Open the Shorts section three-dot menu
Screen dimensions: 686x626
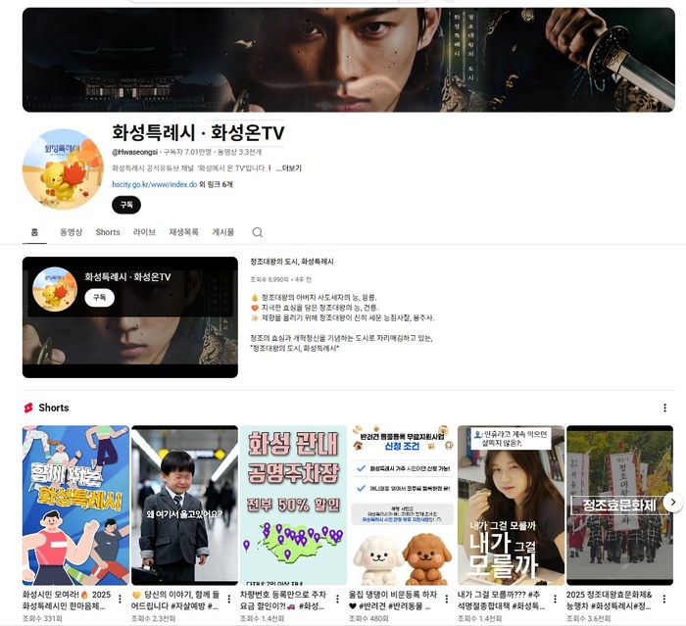(664, 408)
